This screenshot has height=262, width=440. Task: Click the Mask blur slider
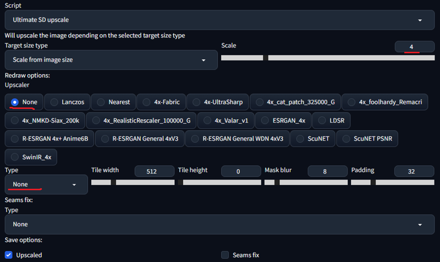click(306, 182)
